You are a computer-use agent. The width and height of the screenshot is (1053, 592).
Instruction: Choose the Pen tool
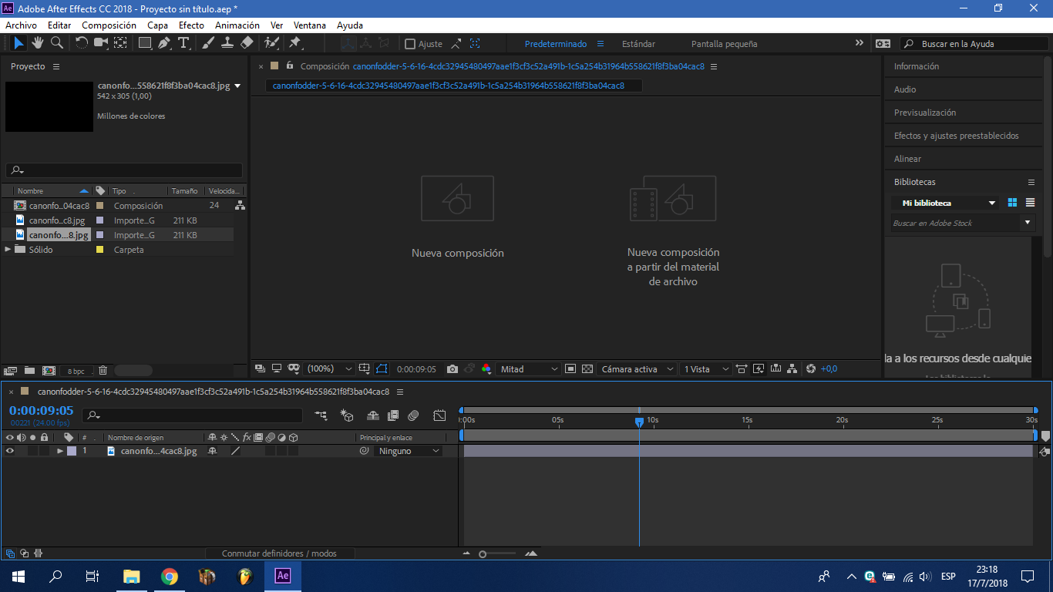164,43
